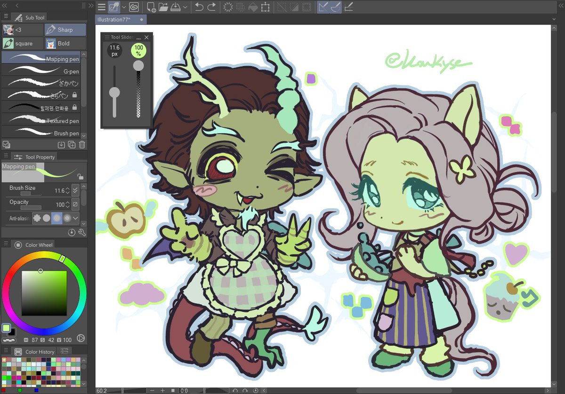
Task: Expand the Save icon dropdown arrow
Action: coord(185,7)
